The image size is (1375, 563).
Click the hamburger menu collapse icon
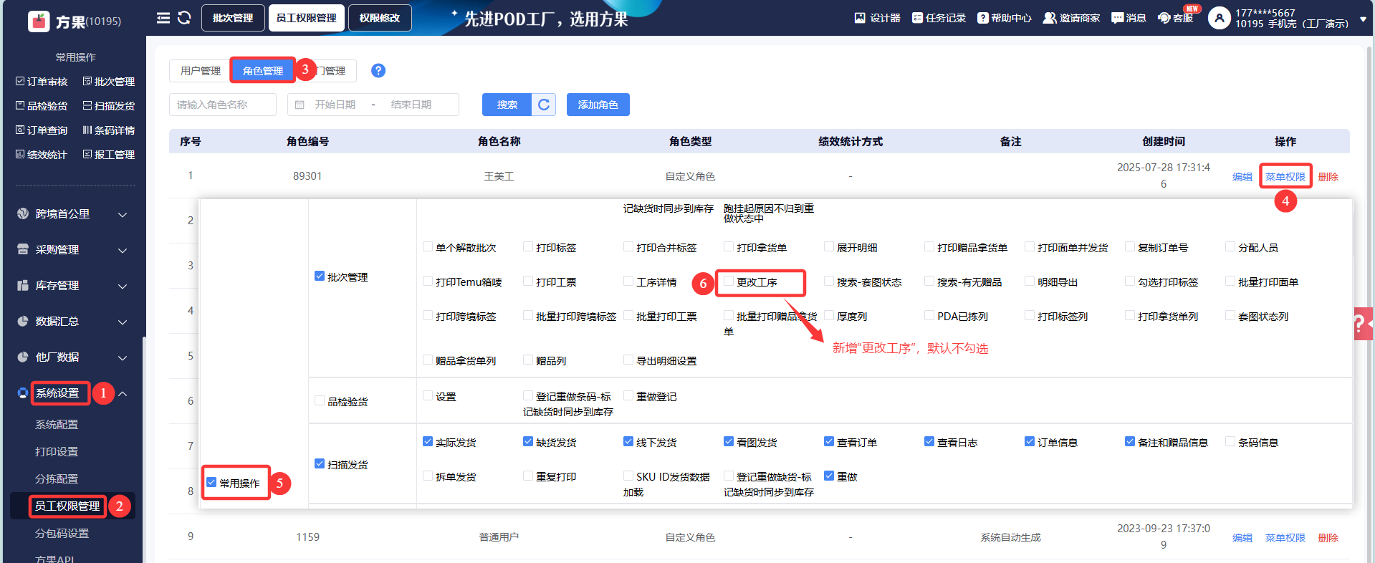tap(163, 18)
